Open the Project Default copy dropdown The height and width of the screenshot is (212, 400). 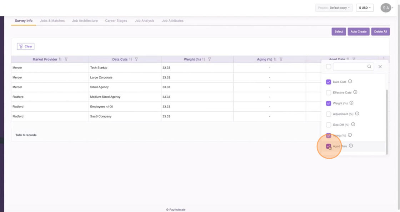(x=334, y=7)
